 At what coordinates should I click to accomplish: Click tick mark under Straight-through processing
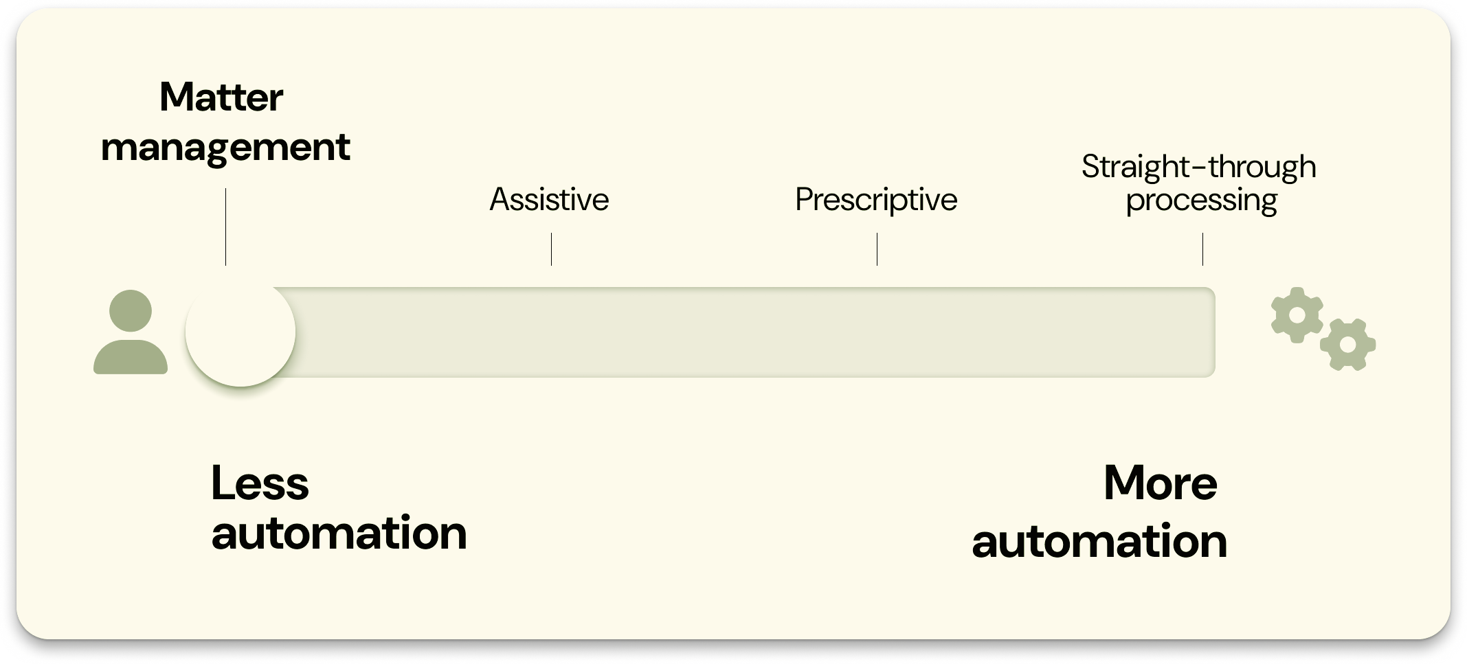tap(1202, 249)
